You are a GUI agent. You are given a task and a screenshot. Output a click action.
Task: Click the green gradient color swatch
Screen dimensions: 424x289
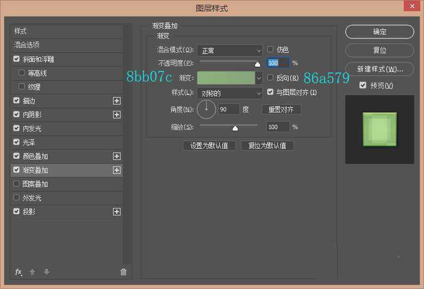(x=226, y=78)
